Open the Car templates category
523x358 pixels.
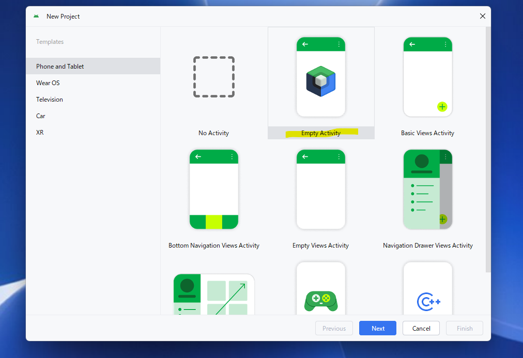93,116
